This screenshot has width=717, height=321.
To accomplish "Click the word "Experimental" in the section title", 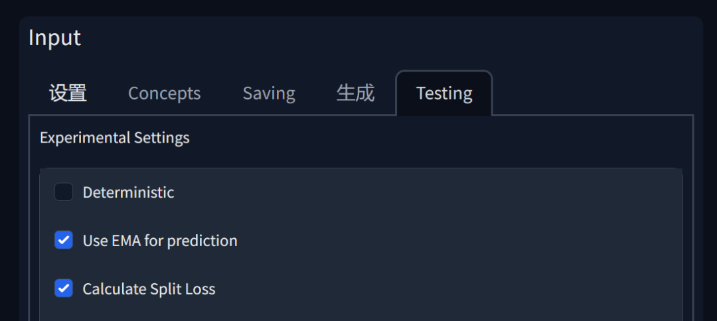I will click(84, 138).
